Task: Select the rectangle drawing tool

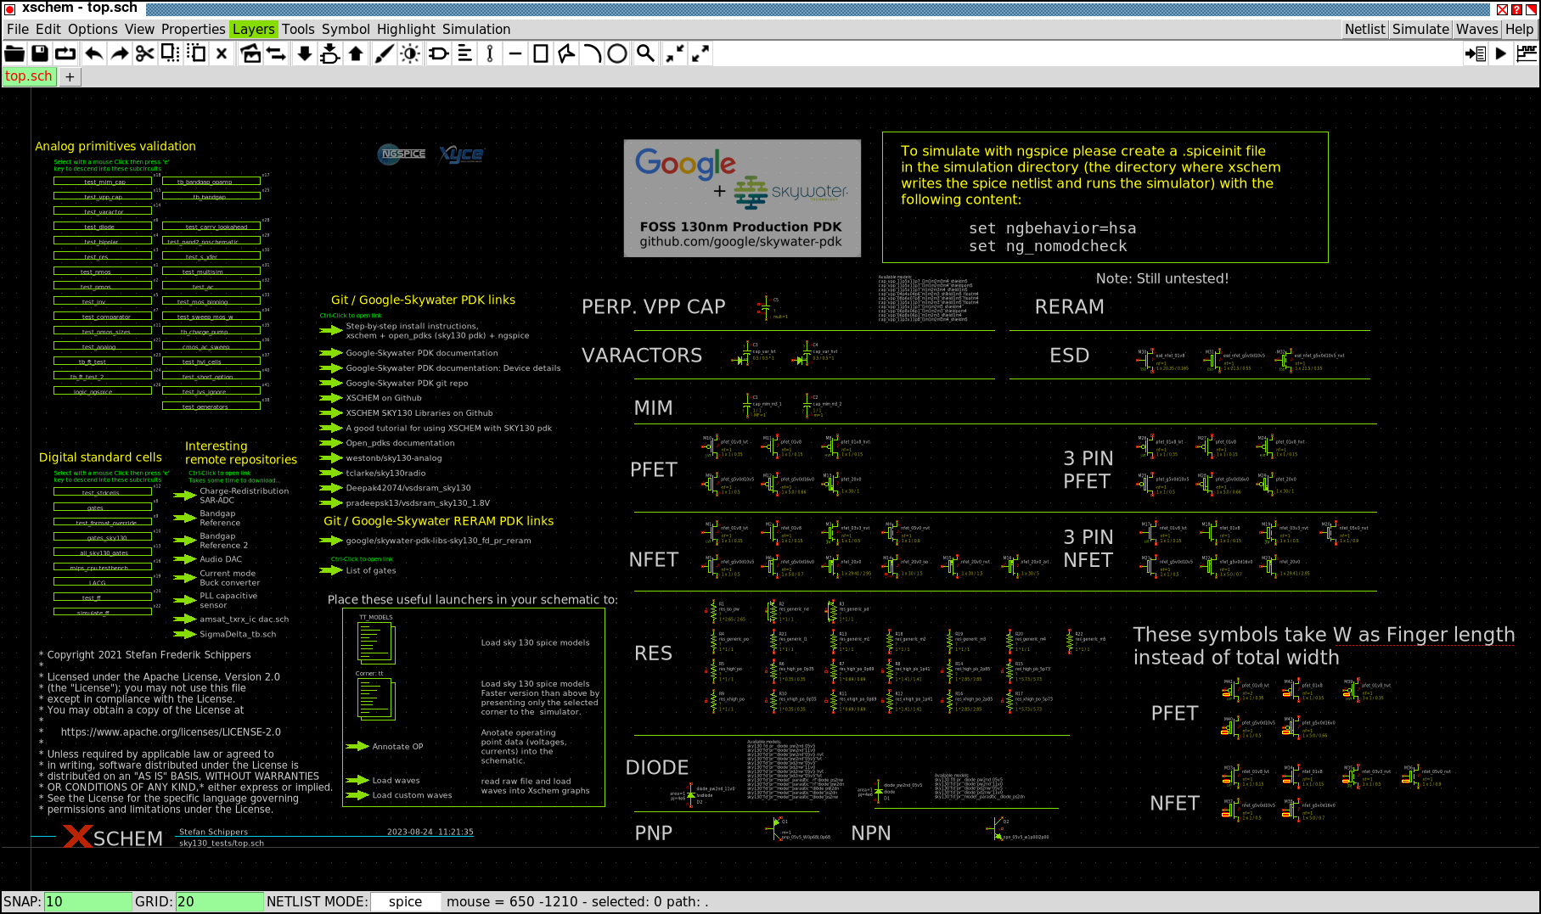Action: point(541,53)
